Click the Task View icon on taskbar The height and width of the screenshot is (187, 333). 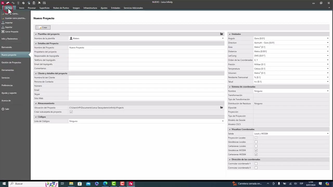tap(62, 184)
